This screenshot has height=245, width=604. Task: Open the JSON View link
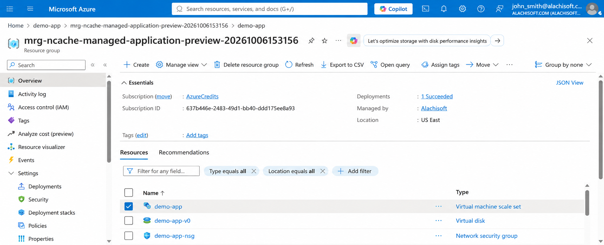(x=570, y=83)
